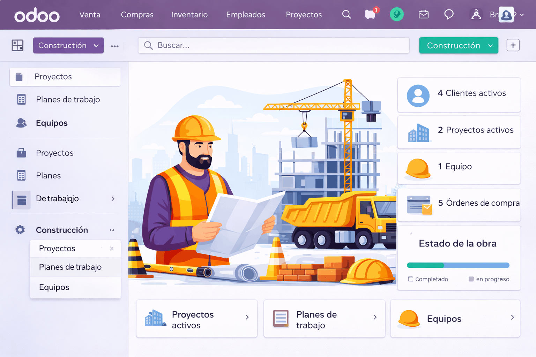Click the Estado de la obra progress bar
The height and width of the screenshot is (357, 536).
coord(458,265)
